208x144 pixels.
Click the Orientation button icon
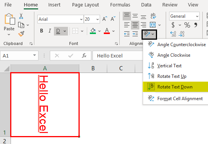click(x=147, y=34)
